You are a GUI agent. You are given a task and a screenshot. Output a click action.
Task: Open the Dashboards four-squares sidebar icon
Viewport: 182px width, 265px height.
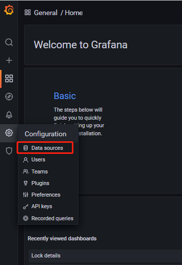point(9,78)
